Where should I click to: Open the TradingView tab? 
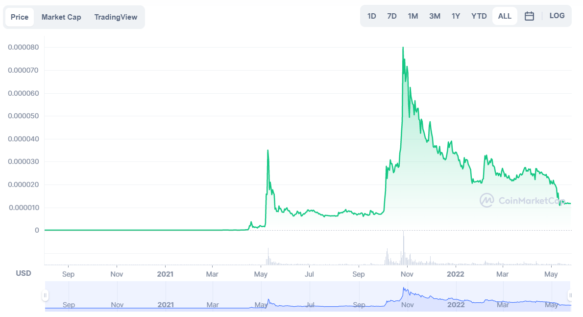[116, 17]
